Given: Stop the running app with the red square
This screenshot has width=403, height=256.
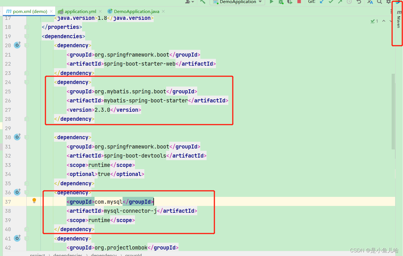Looking at the screenshot, I should (299, 1).
